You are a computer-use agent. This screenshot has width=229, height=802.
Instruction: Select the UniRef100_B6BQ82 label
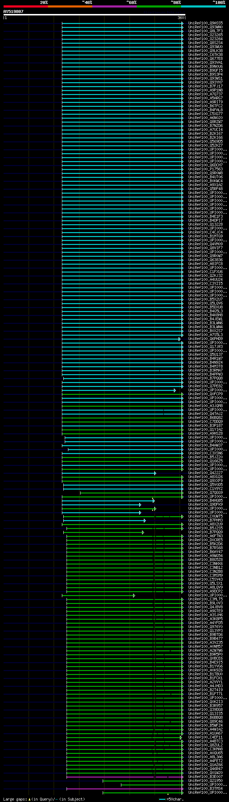(205, 417)
